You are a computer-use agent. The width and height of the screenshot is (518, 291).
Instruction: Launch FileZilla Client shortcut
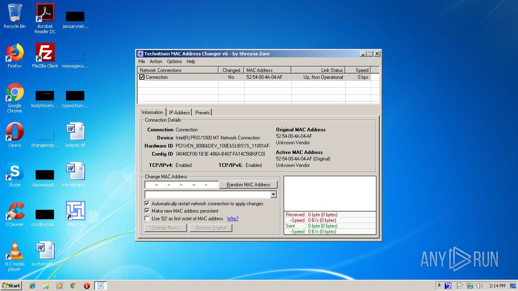pos(45,56)
